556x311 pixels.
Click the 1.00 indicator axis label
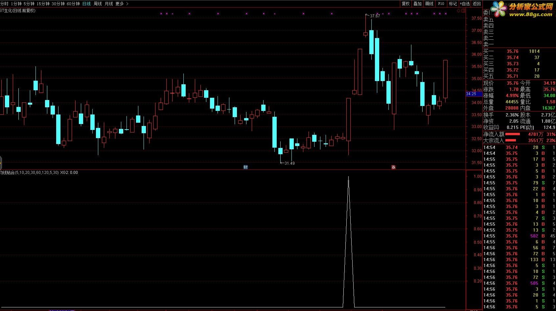pos(477,176)
